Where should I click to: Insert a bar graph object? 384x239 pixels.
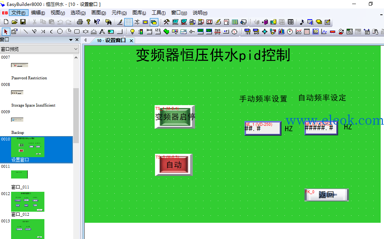tap(282, 31)
